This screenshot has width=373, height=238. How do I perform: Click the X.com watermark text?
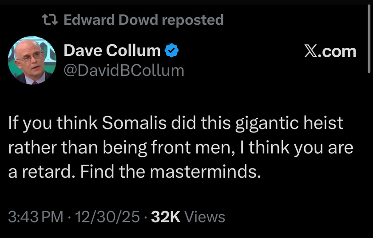(330, 51)
